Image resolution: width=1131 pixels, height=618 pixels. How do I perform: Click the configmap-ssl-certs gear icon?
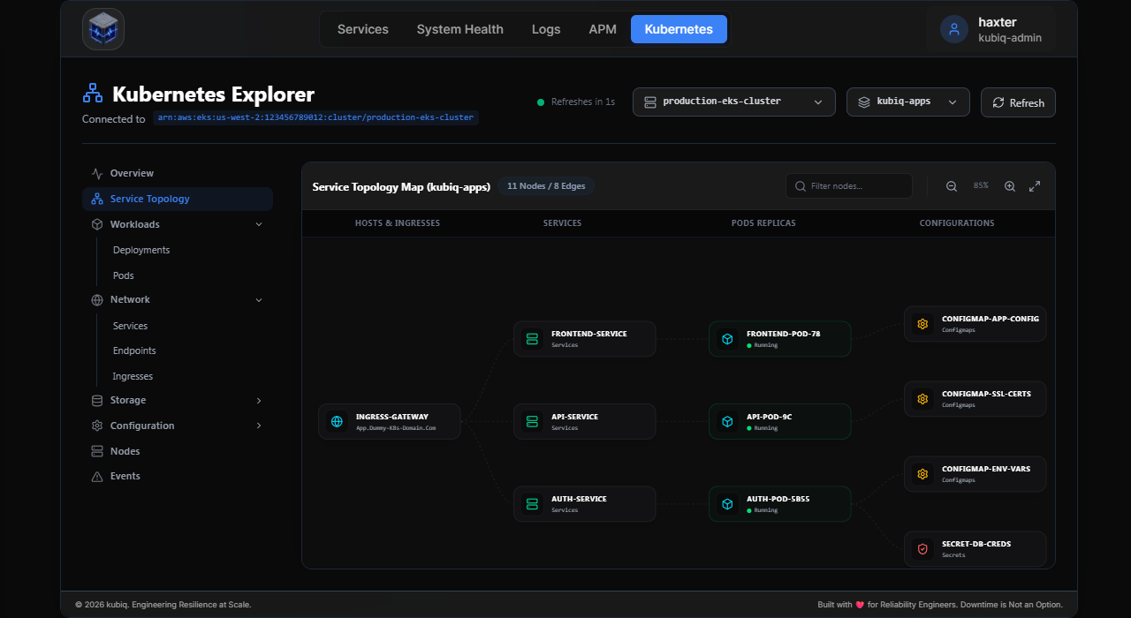[x=922, y=399]
